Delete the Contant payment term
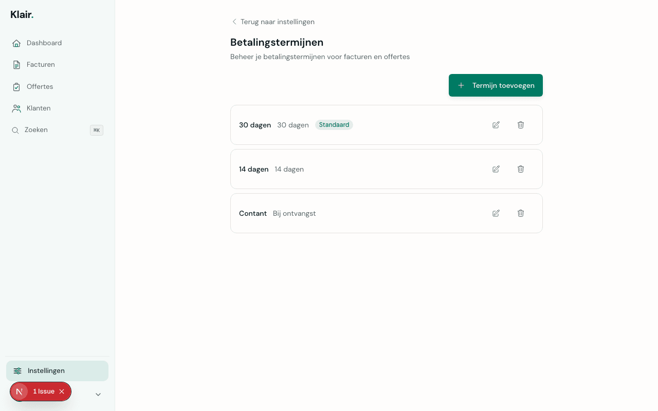The height and width of the screenshot is (411, 658). 520,213
